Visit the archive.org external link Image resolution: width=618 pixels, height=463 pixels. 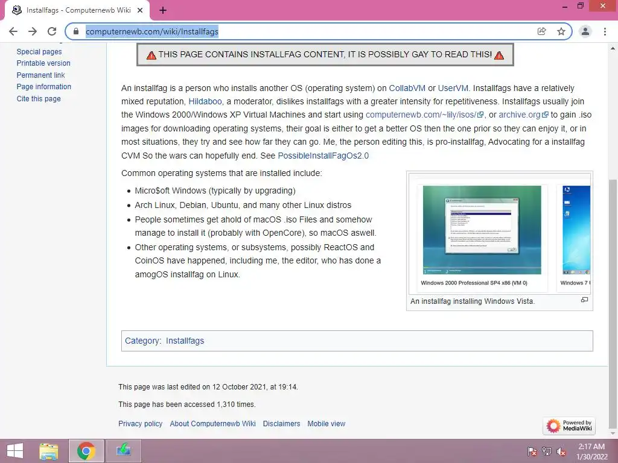click(523, 115)
